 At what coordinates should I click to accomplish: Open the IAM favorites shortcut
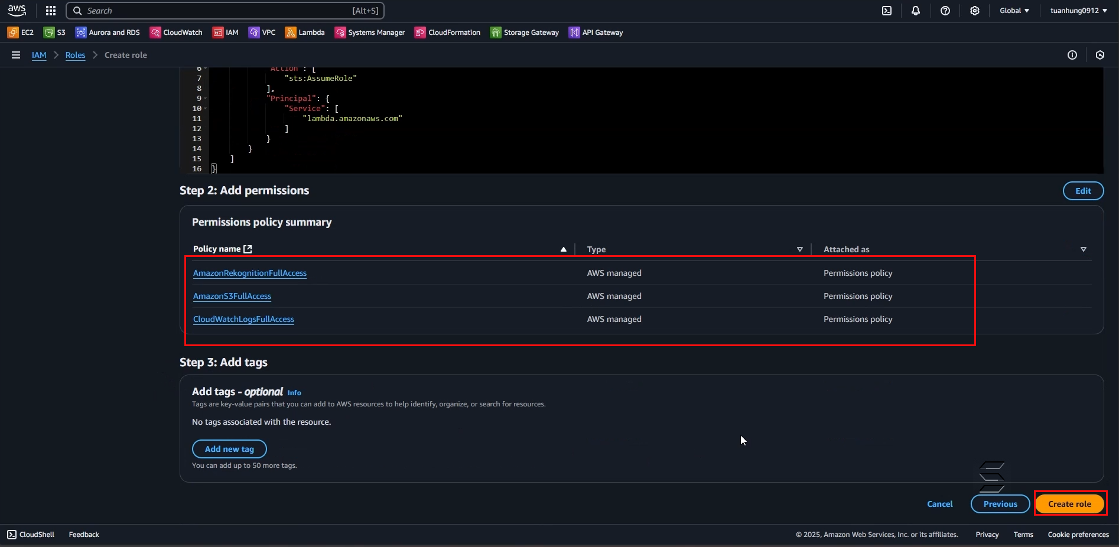(226, 32)
